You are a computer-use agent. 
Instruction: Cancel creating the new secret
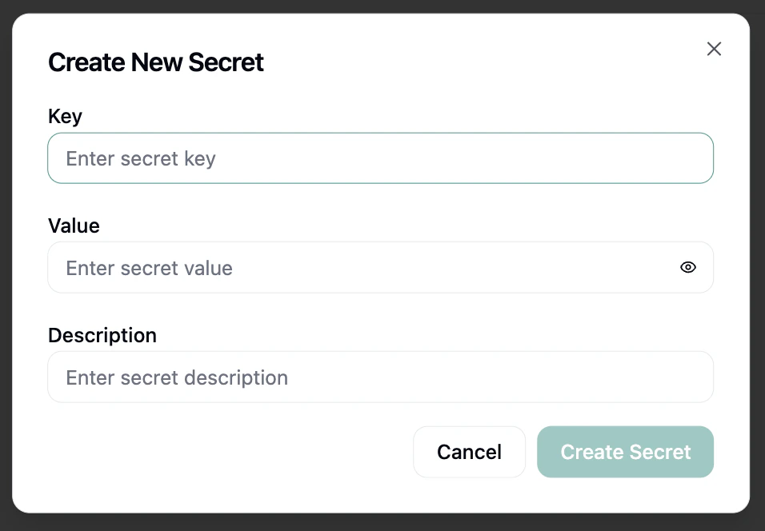point(469,452)
